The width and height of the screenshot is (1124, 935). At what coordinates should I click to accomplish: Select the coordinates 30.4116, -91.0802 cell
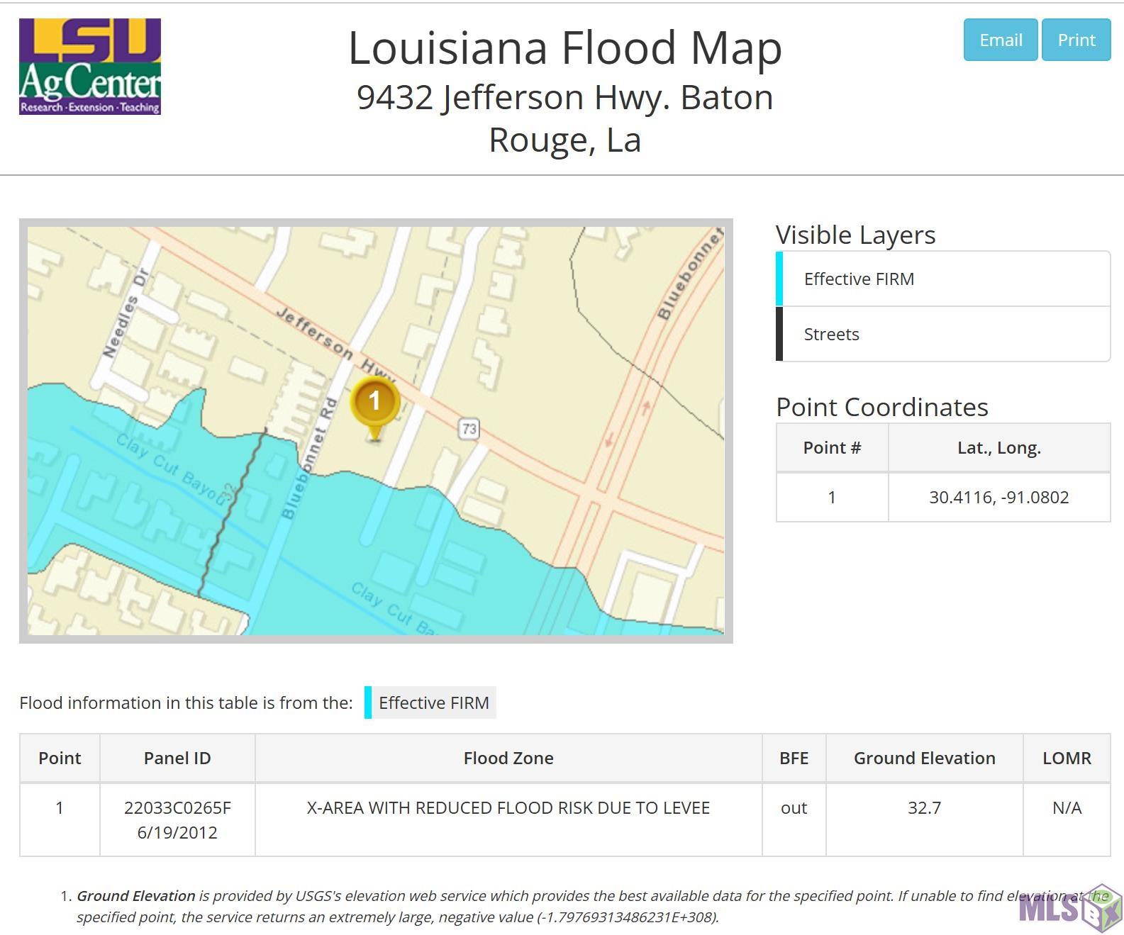pyautogui.click(x=998, y=498)
